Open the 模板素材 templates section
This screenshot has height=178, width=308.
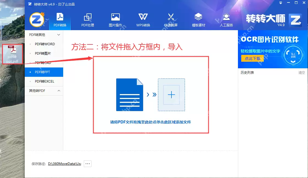[x=198, y=19]
